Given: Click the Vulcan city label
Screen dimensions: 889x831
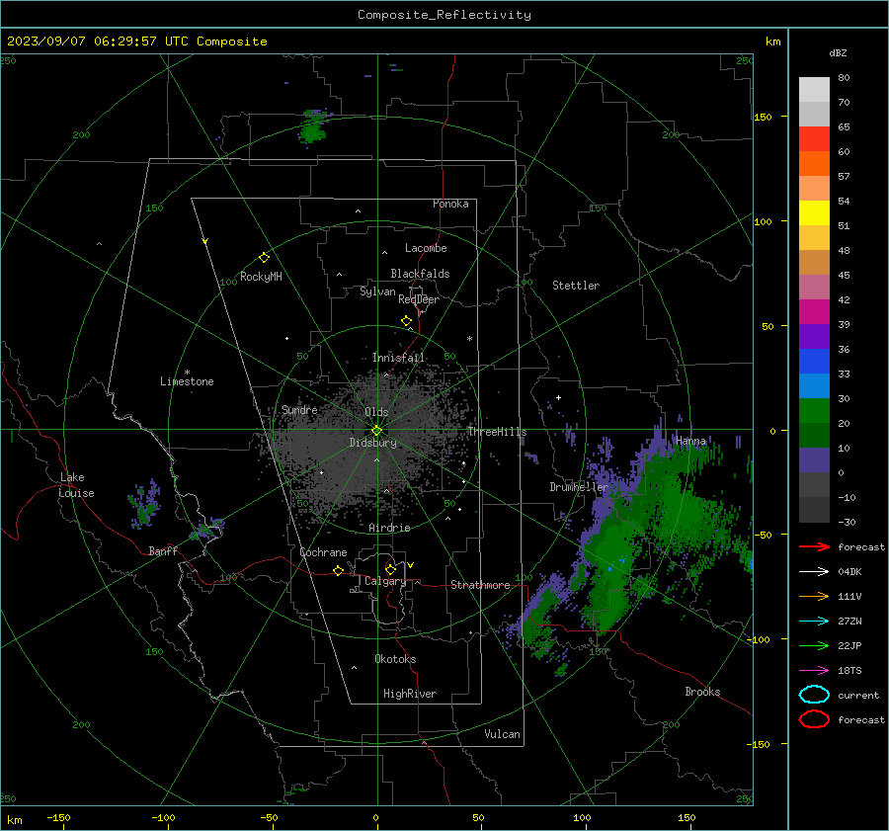Looking at the screenshot, I should pyautogui.click(x=502, y=734).
